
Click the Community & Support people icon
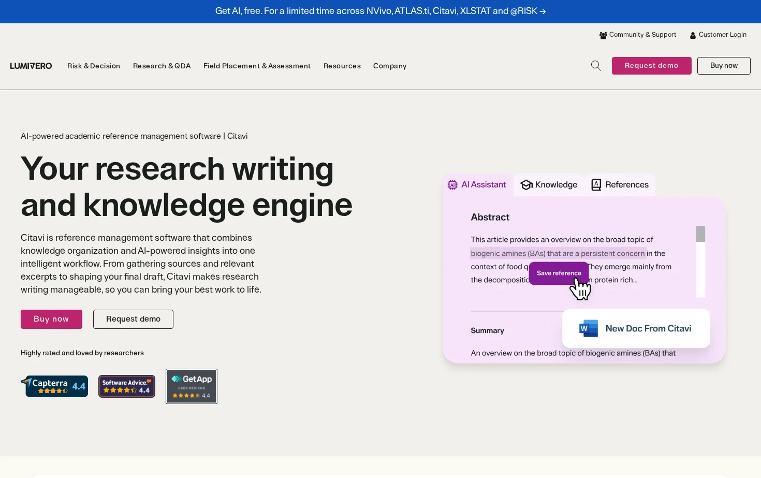click(603, 35)
